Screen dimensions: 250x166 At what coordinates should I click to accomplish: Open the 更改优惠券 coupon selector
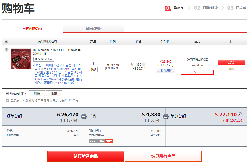pyautogui.click(x=165, y=71)
